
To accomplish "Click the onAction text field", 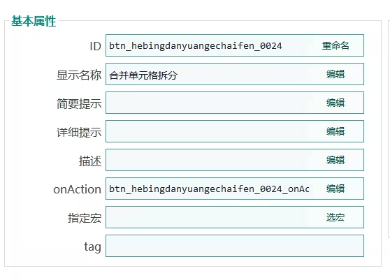I will coord(209,189).
